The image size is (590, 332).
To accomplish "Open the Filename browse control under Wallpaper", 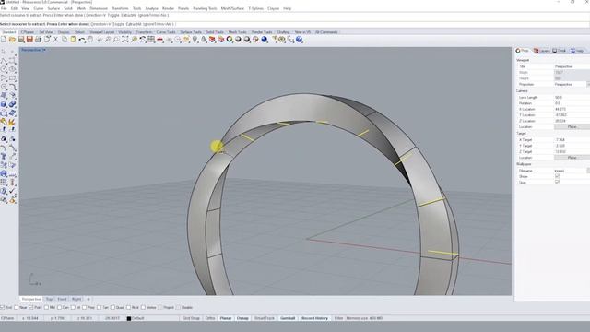I will (588, 171).
